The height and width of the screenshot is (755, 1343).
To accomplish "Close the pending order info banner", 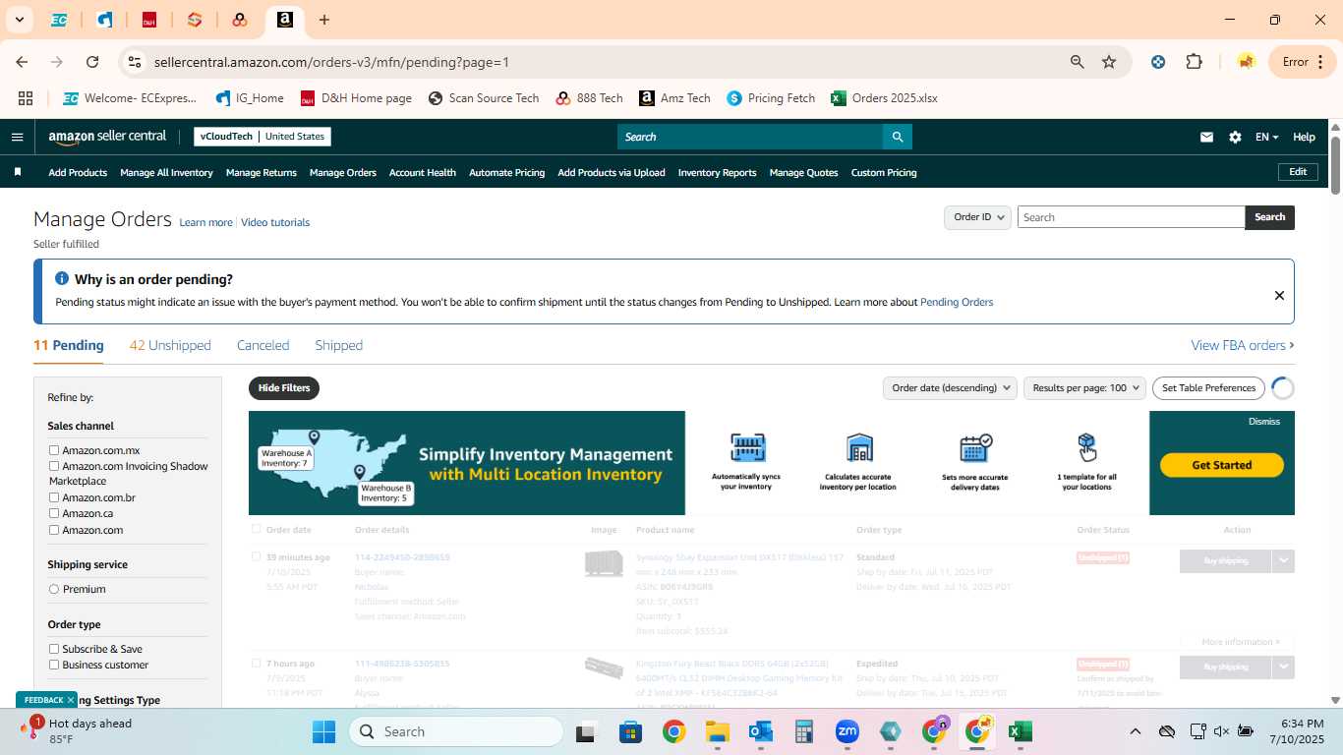I will tap(1279, 295).
